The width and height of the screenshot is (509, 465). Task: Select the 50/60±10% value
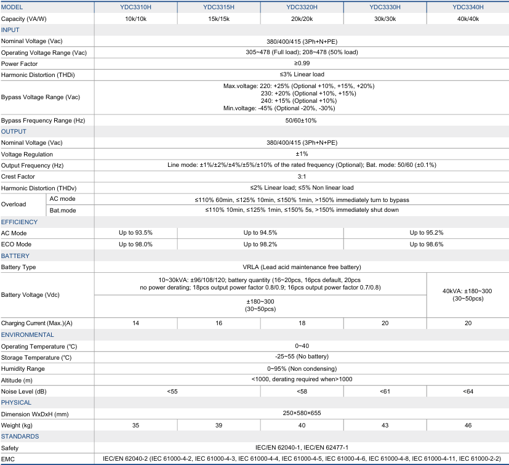[301, 120]
